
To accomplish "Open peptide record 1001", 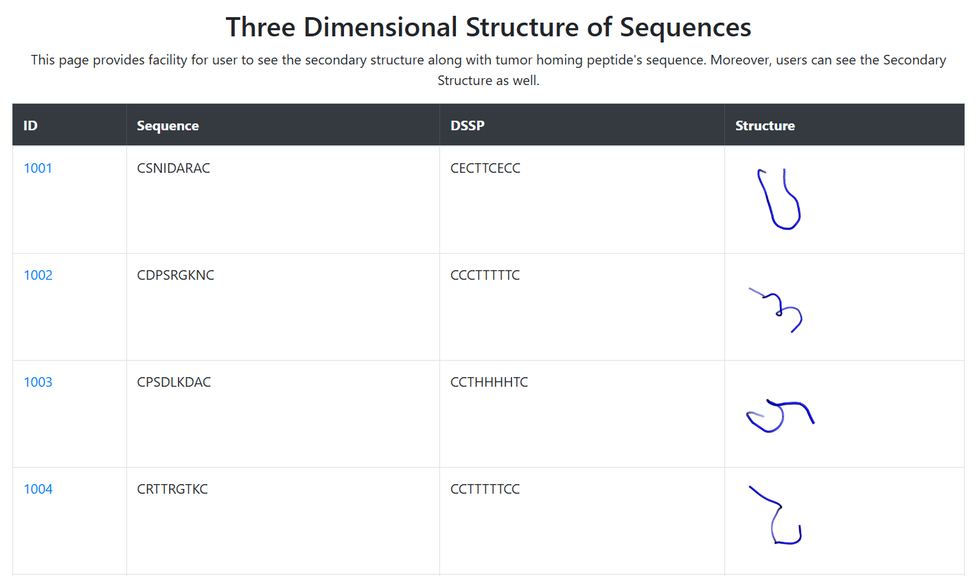I will (x=38, y=167).
